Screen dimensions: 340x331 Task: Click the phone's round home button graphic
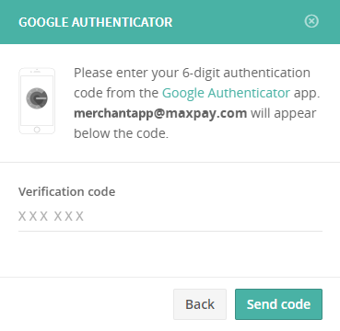click(37, 130)
